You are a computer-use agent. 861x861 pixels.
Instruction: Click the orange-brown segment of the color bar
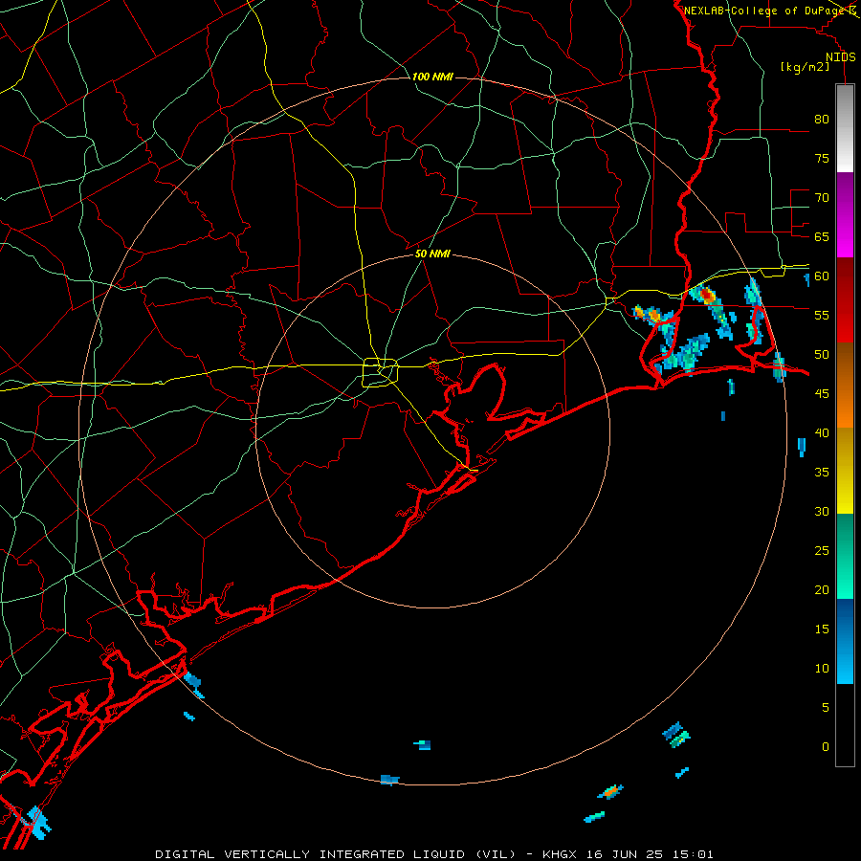click(845, 385)
